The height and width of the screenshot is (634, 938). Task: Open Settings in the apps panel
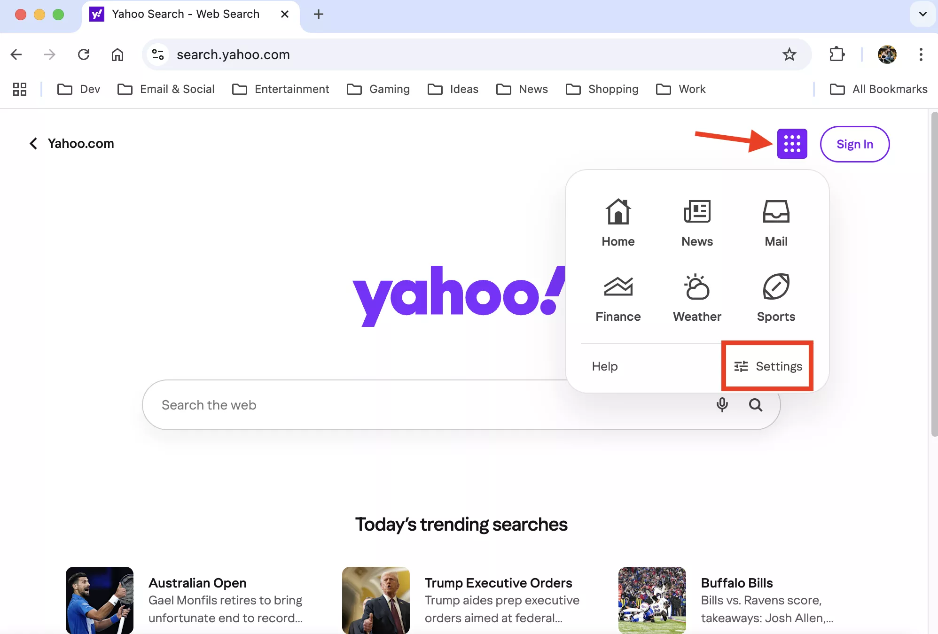click(768, 366)
